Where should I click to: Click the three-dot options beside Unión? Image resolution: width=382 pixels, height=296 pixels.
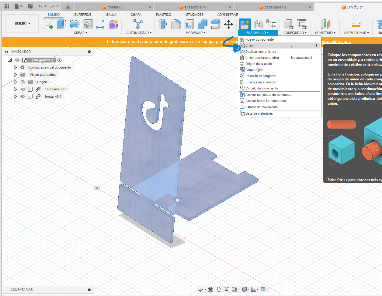click(x=317, y=45)
